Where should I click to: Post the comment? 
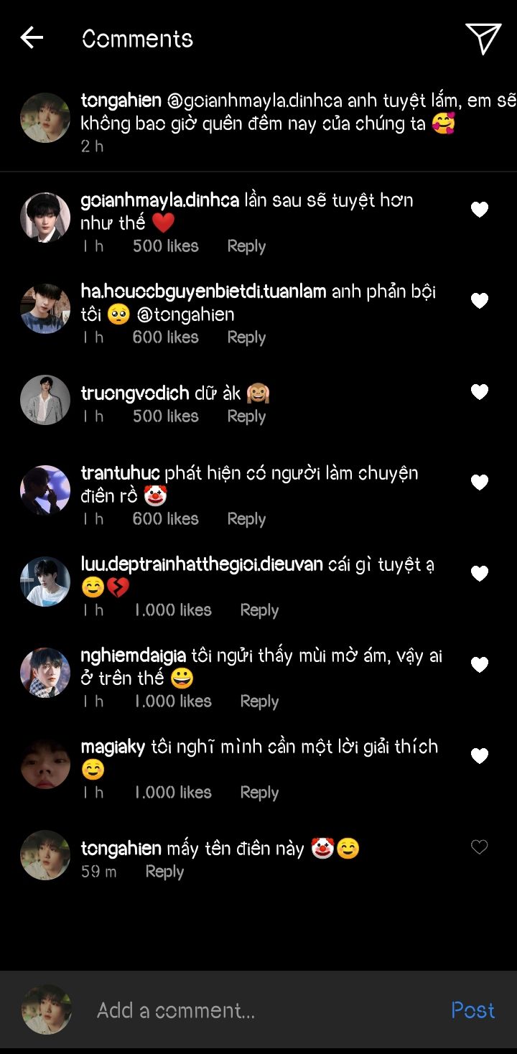[x=472, y=1010]
